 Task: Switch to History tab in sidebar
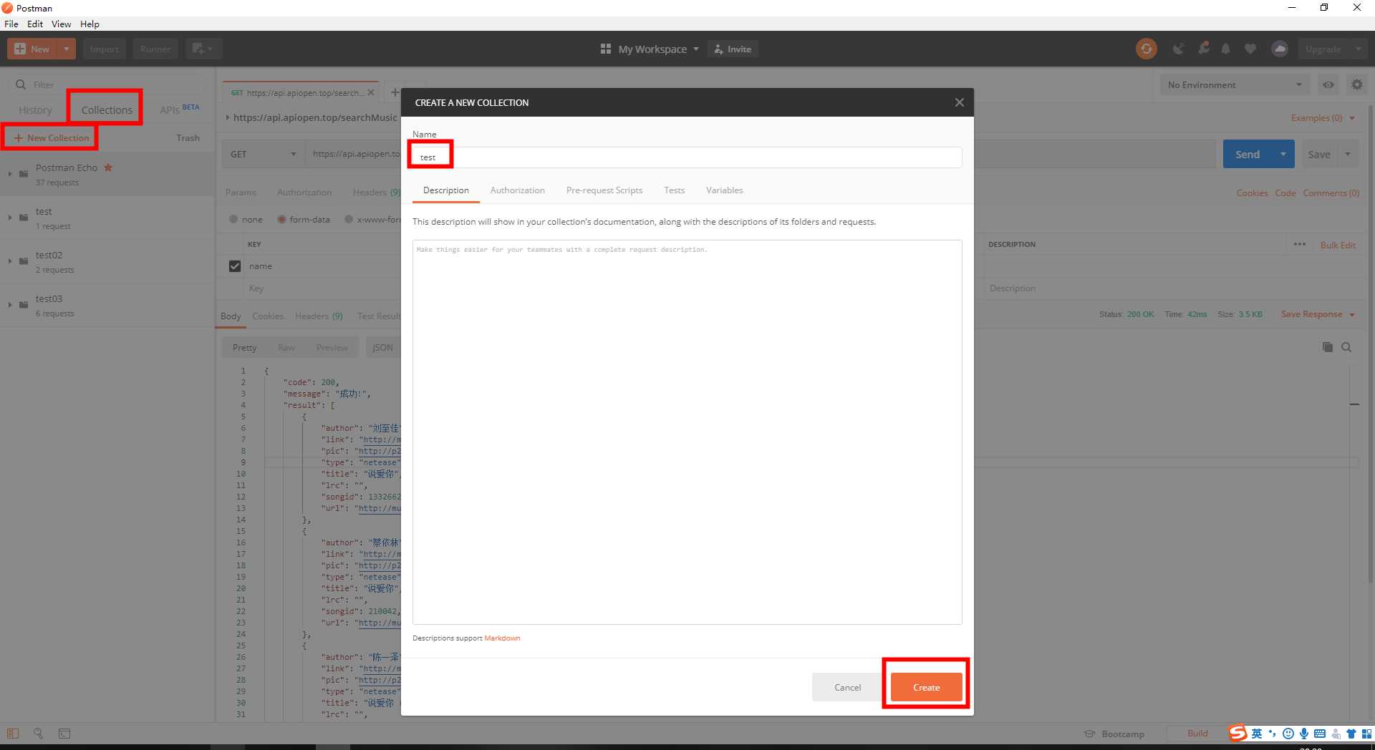[35, 109]
